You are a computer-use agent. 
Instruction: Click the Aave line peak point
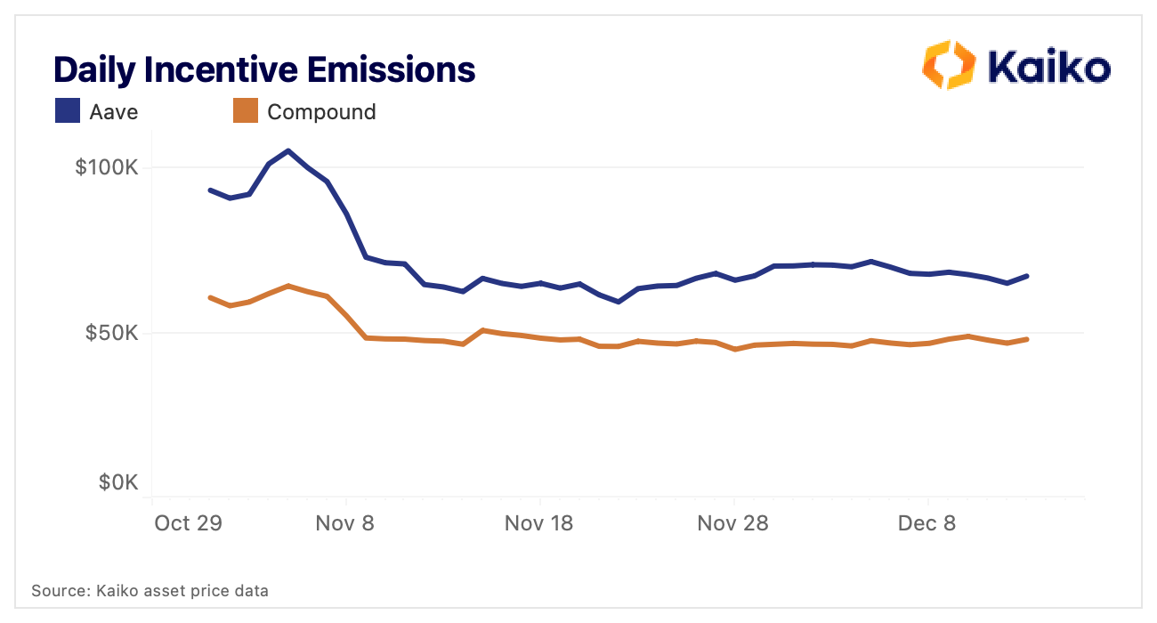(287, 150)
